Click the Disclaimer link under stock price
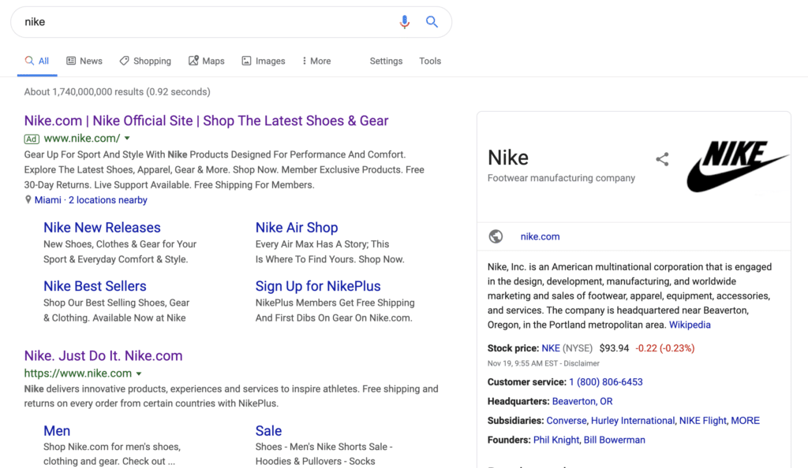808x468 pixels. coord(582,363)
